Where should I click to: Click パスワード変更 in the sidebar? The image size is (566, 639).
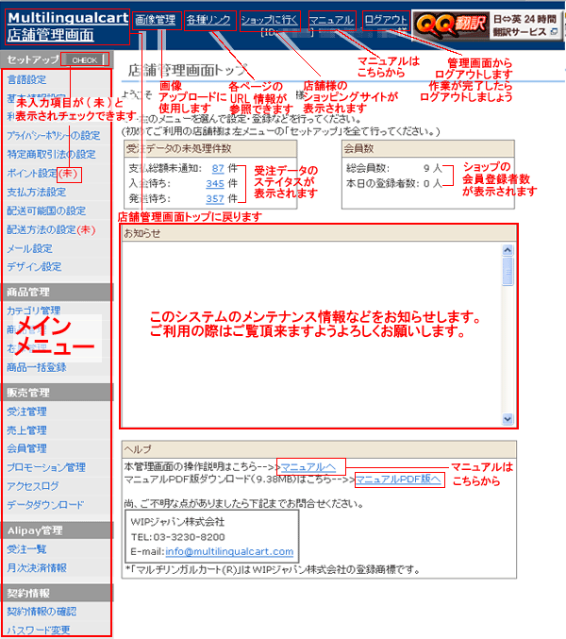(36, 629)
